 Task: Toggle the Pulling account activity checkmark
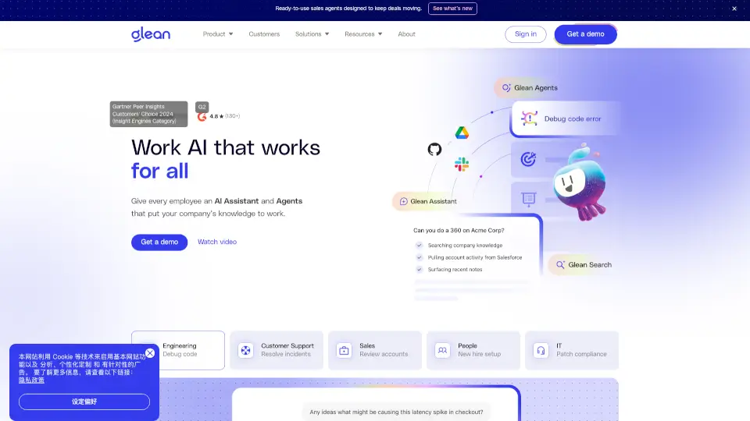[420, 257]
